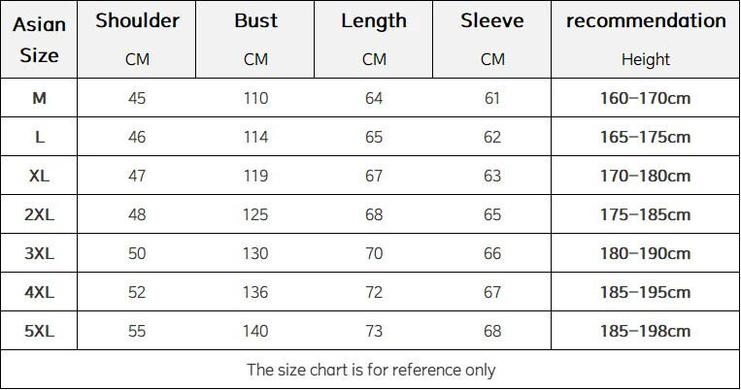Select the 3XL size row label
The width and height of the screenshot is (741, 390).
(x=39, y=253)
